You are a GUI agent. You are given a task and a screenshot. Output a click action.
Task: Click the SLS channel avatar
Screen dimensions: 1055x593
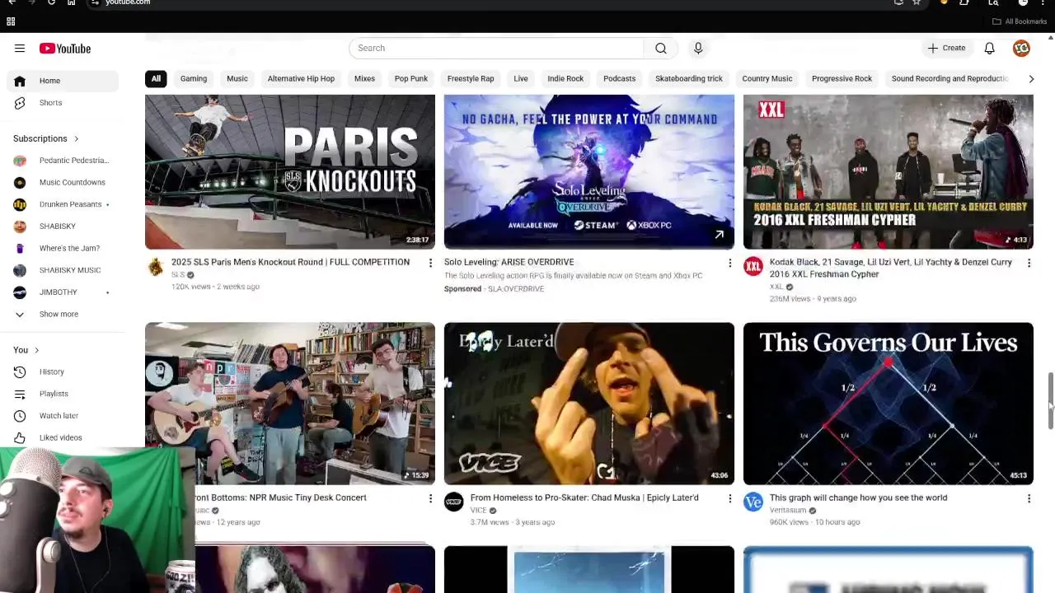click(x=155, y=266)
